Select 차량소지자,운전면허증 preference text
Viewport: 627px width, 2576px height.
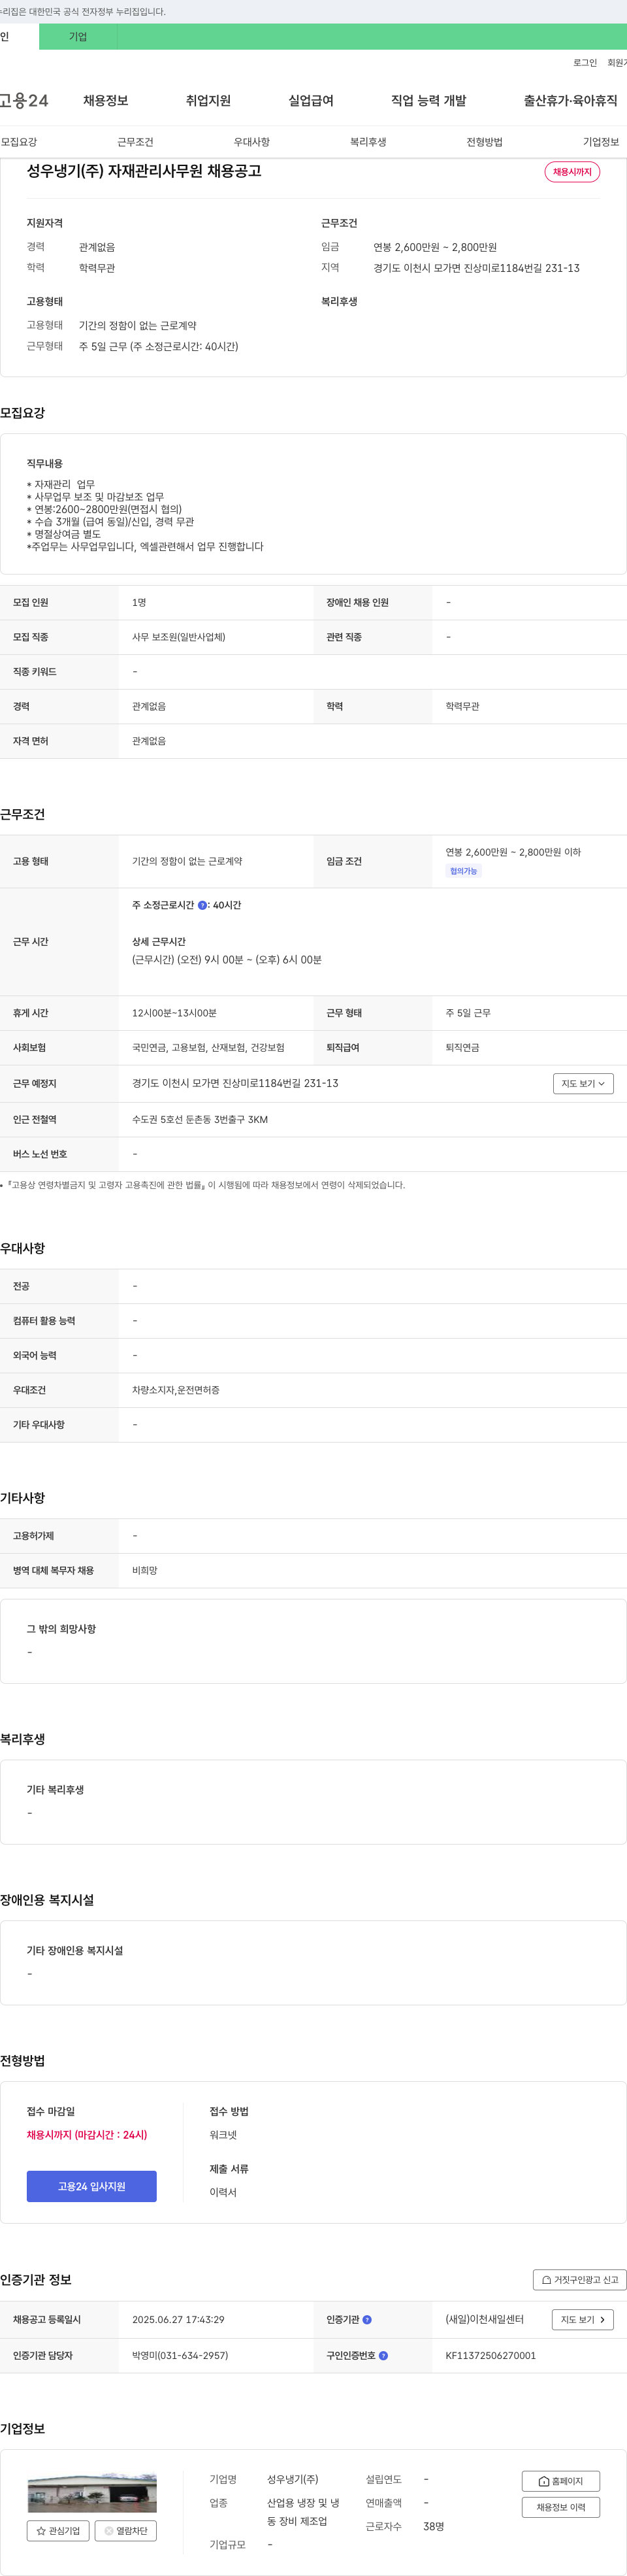coord(176,1390)
